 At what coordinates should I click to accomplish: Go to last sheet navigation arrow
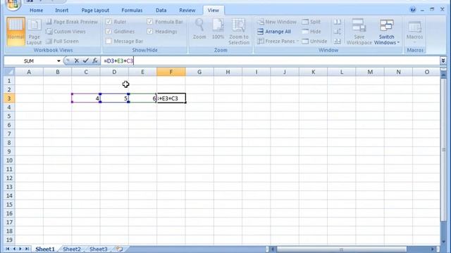[x=27, y=249]
